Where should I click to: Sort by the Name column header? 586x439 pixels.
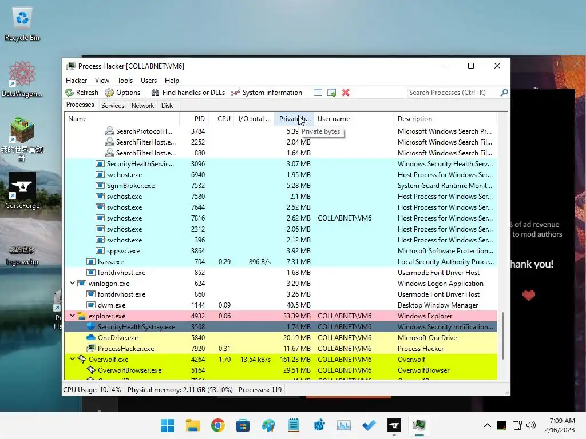[122, 119]
